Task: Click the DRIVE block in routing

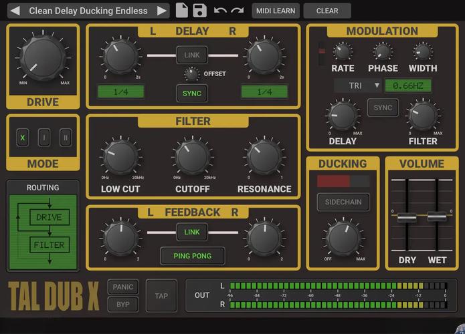Action: [50, 217]
